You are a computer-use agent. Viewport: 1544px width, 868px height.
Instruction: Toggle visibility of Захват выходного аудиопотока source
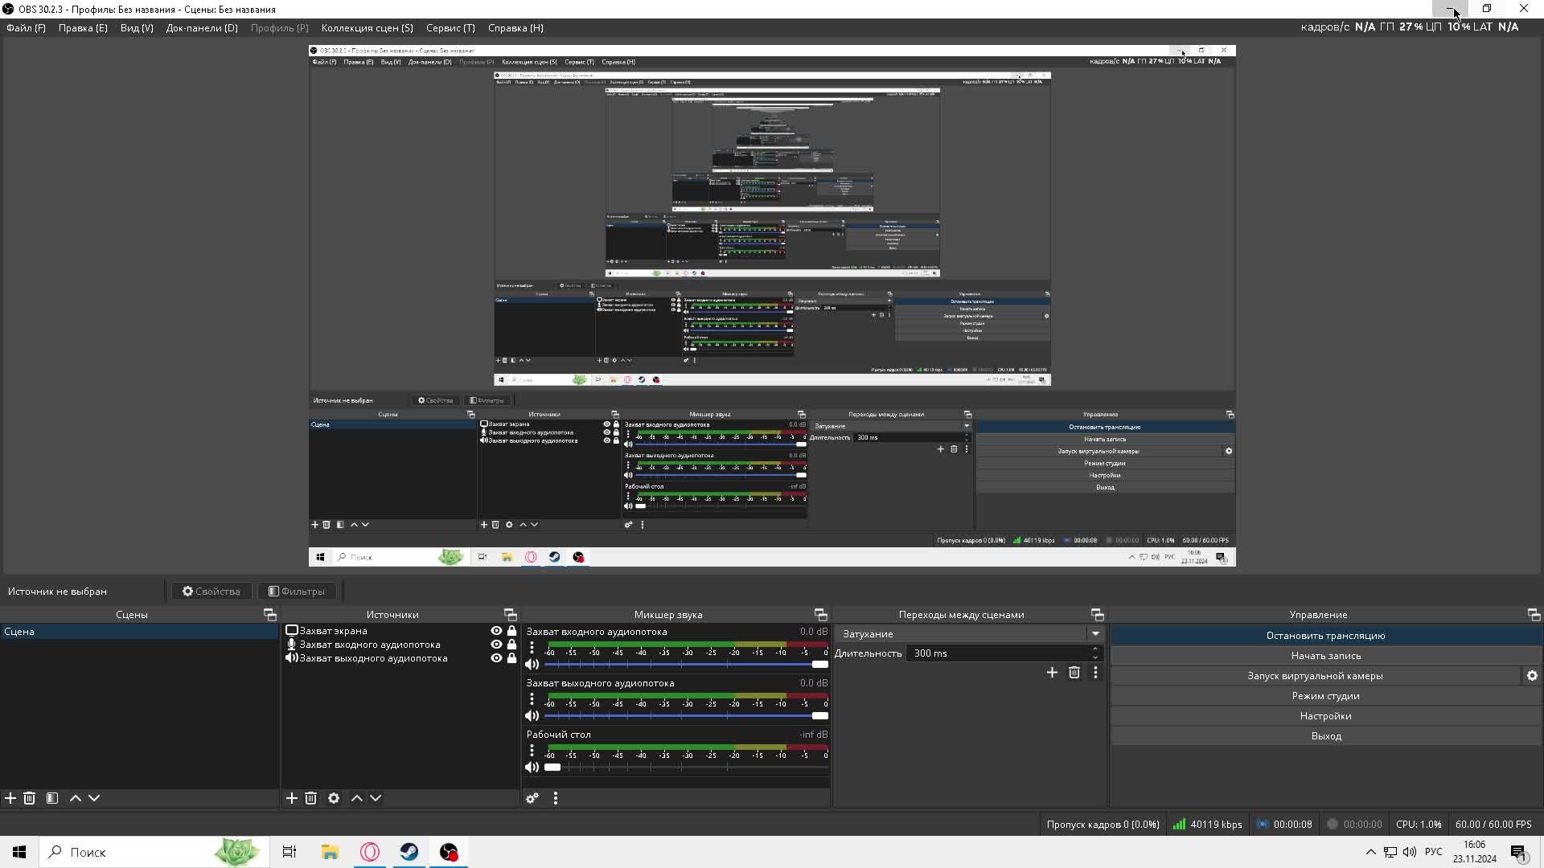point(496,658)
